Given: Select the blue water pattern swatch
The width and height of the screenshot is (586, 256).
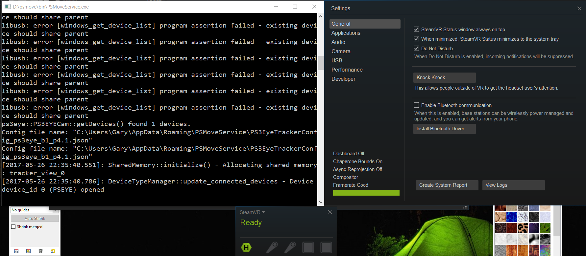Looking at the screenshot, I should coord(512,217).
